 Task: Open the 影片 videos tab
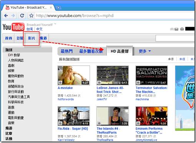pyautogui.click(x=32, y=38)
